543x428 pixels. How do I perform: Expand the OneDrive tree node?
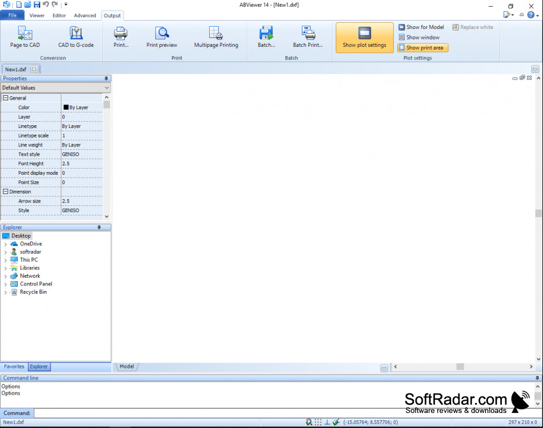(6, 244)
